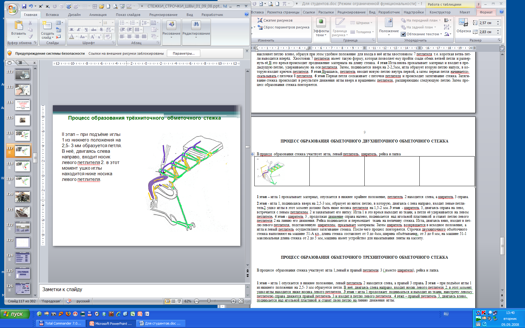This screenshot has width=525, height=328.
Task: Close the security warning bar
Action: (247, 51)
